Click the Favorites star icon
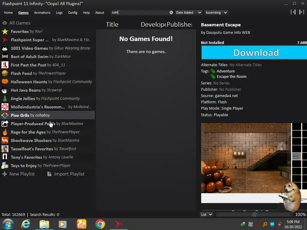The width and height of the screenshot is (307, 230). [5, 31]
